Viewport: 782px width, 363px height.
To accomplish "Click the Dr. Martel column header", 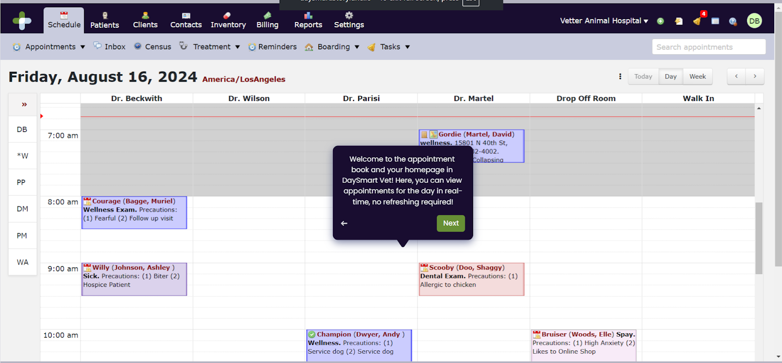I will [474, 98].
